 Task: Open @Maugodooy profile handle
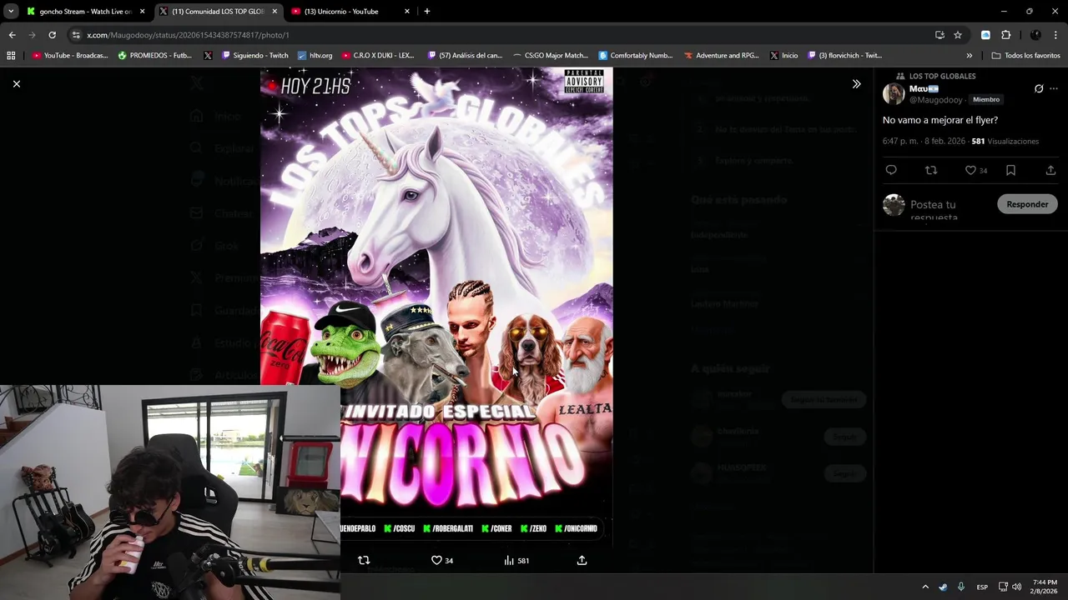point(935,100)
